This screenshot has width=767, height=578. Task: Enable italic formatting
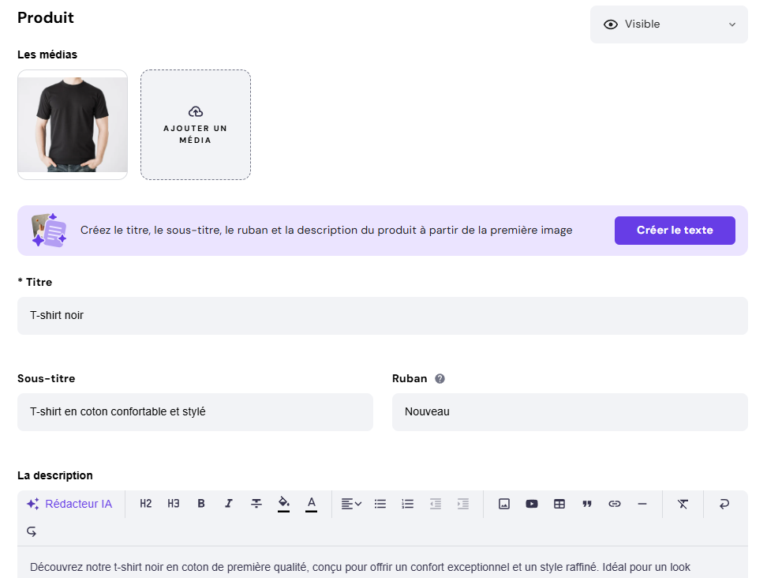[x=228, y=503]
